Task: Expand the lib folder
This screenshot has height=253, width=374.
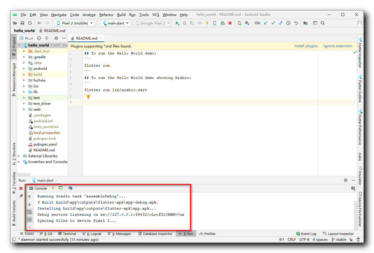Action: 24,92
